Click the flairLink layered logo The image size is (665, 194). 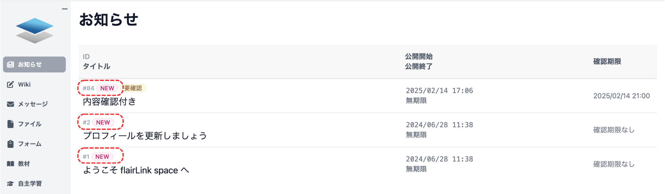35,30
